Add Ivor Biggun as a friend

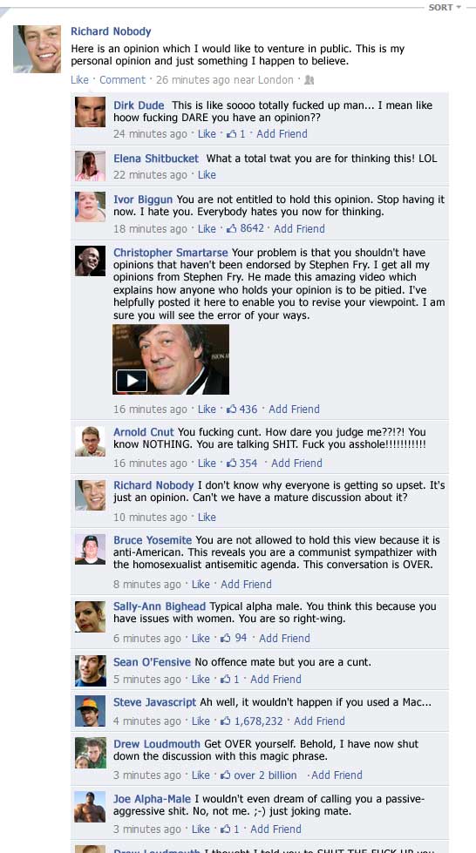pos(299,228)
